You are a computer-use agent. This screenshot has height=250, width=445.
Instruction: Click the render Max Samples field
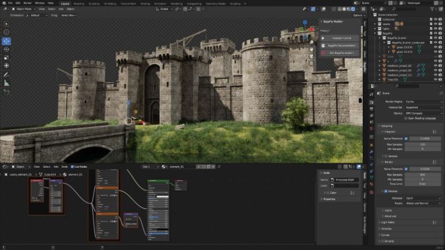pos(422,174)
